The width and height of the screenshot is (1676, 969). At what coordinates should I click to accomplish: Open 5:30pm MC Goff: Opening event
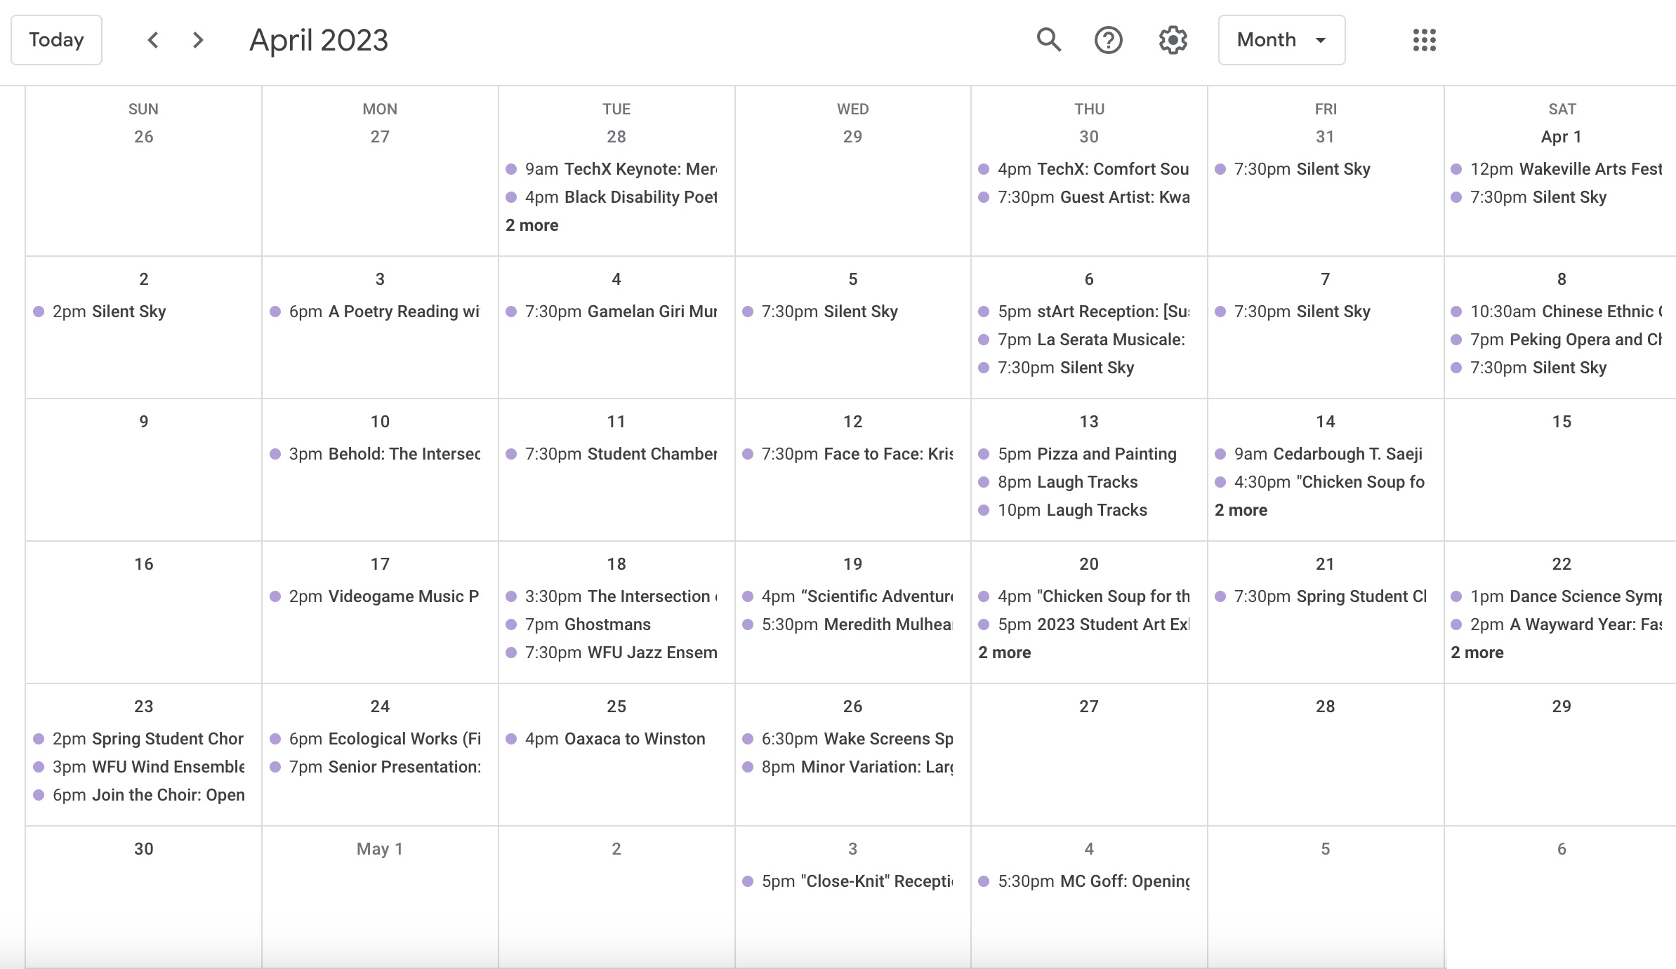coord(1084,881)
